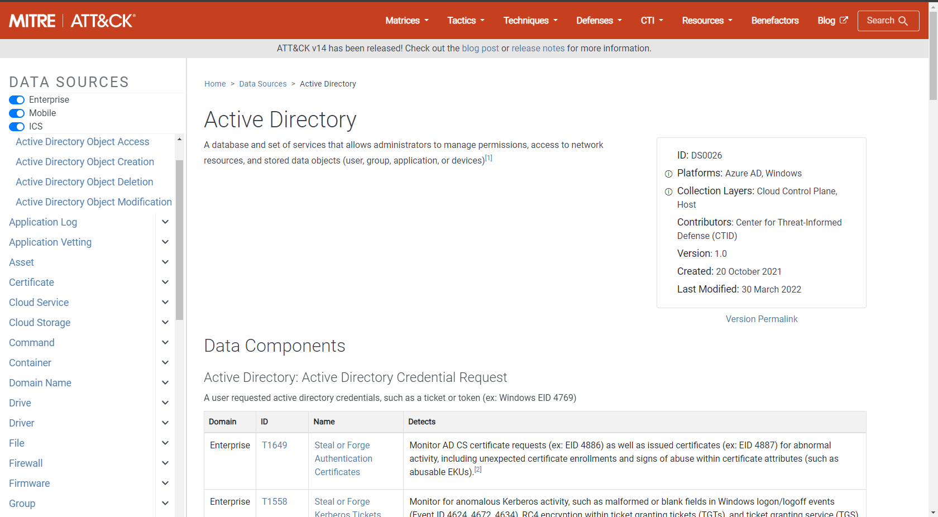Image resolution: width=938 pixels, height=517 pixels.
Task: Click Data Sources in the breadcrumb
Action: [263, 84]
